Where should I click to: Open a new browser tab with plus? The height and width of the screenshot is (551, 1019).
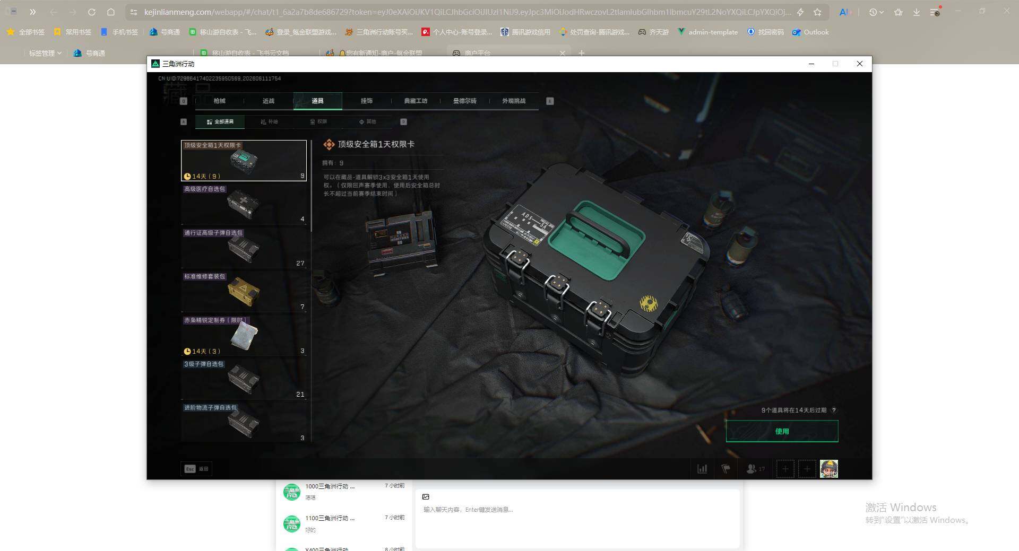582,53
